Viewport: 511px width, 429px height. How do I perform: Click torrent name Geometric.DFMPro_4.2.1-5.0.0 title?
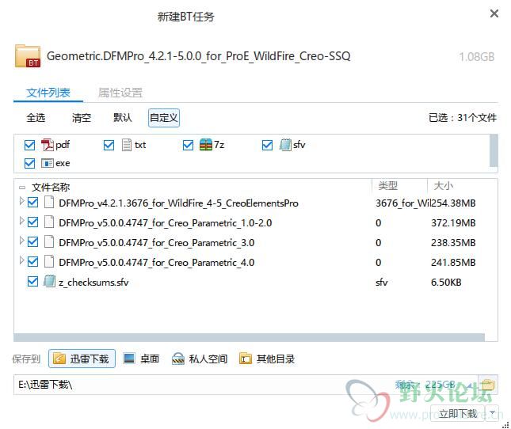[x=199, y=56]
